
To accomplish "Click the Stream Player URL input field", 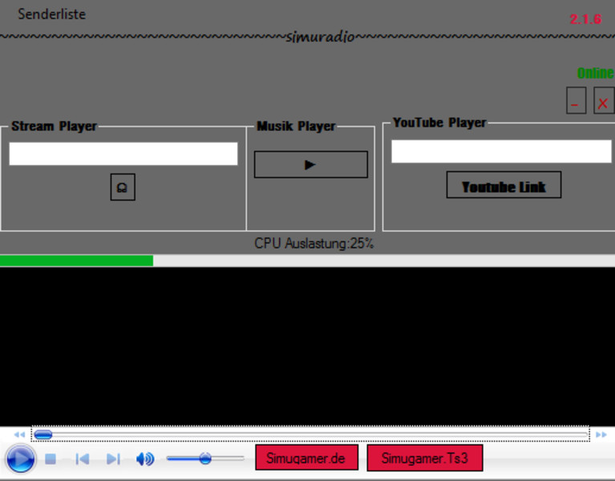I will click(x=123, y=154).
